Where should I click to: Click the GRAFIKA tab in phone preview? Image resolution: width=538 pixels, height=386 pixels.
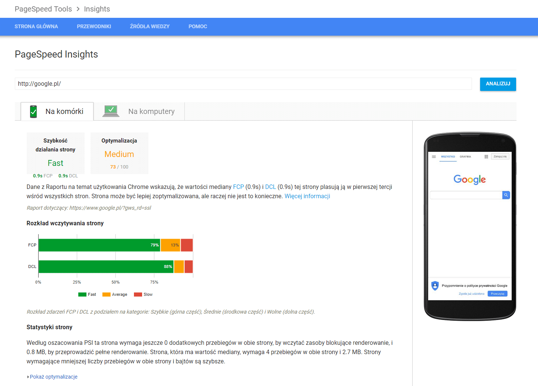[465, 157]
